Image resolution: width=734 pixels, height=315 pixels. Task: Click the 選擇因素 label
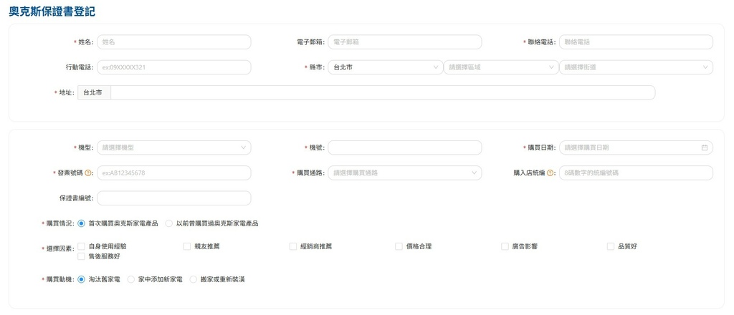pyautogui.click(x=59, y=248)
